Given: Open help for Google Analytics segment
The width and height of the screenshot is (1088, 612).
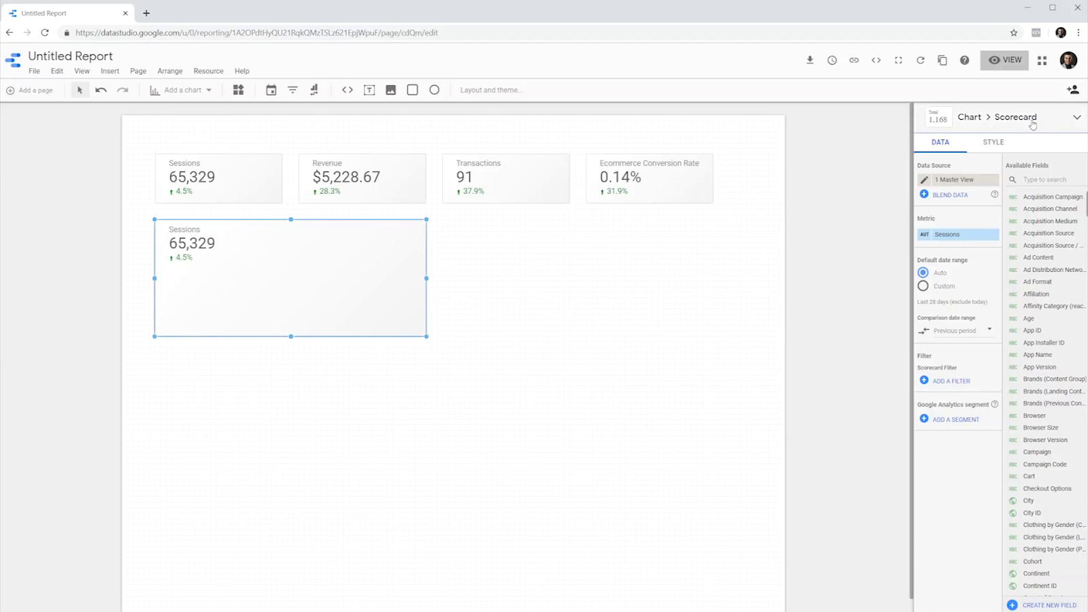Looking at the screenshot, I should coord(994,404).
